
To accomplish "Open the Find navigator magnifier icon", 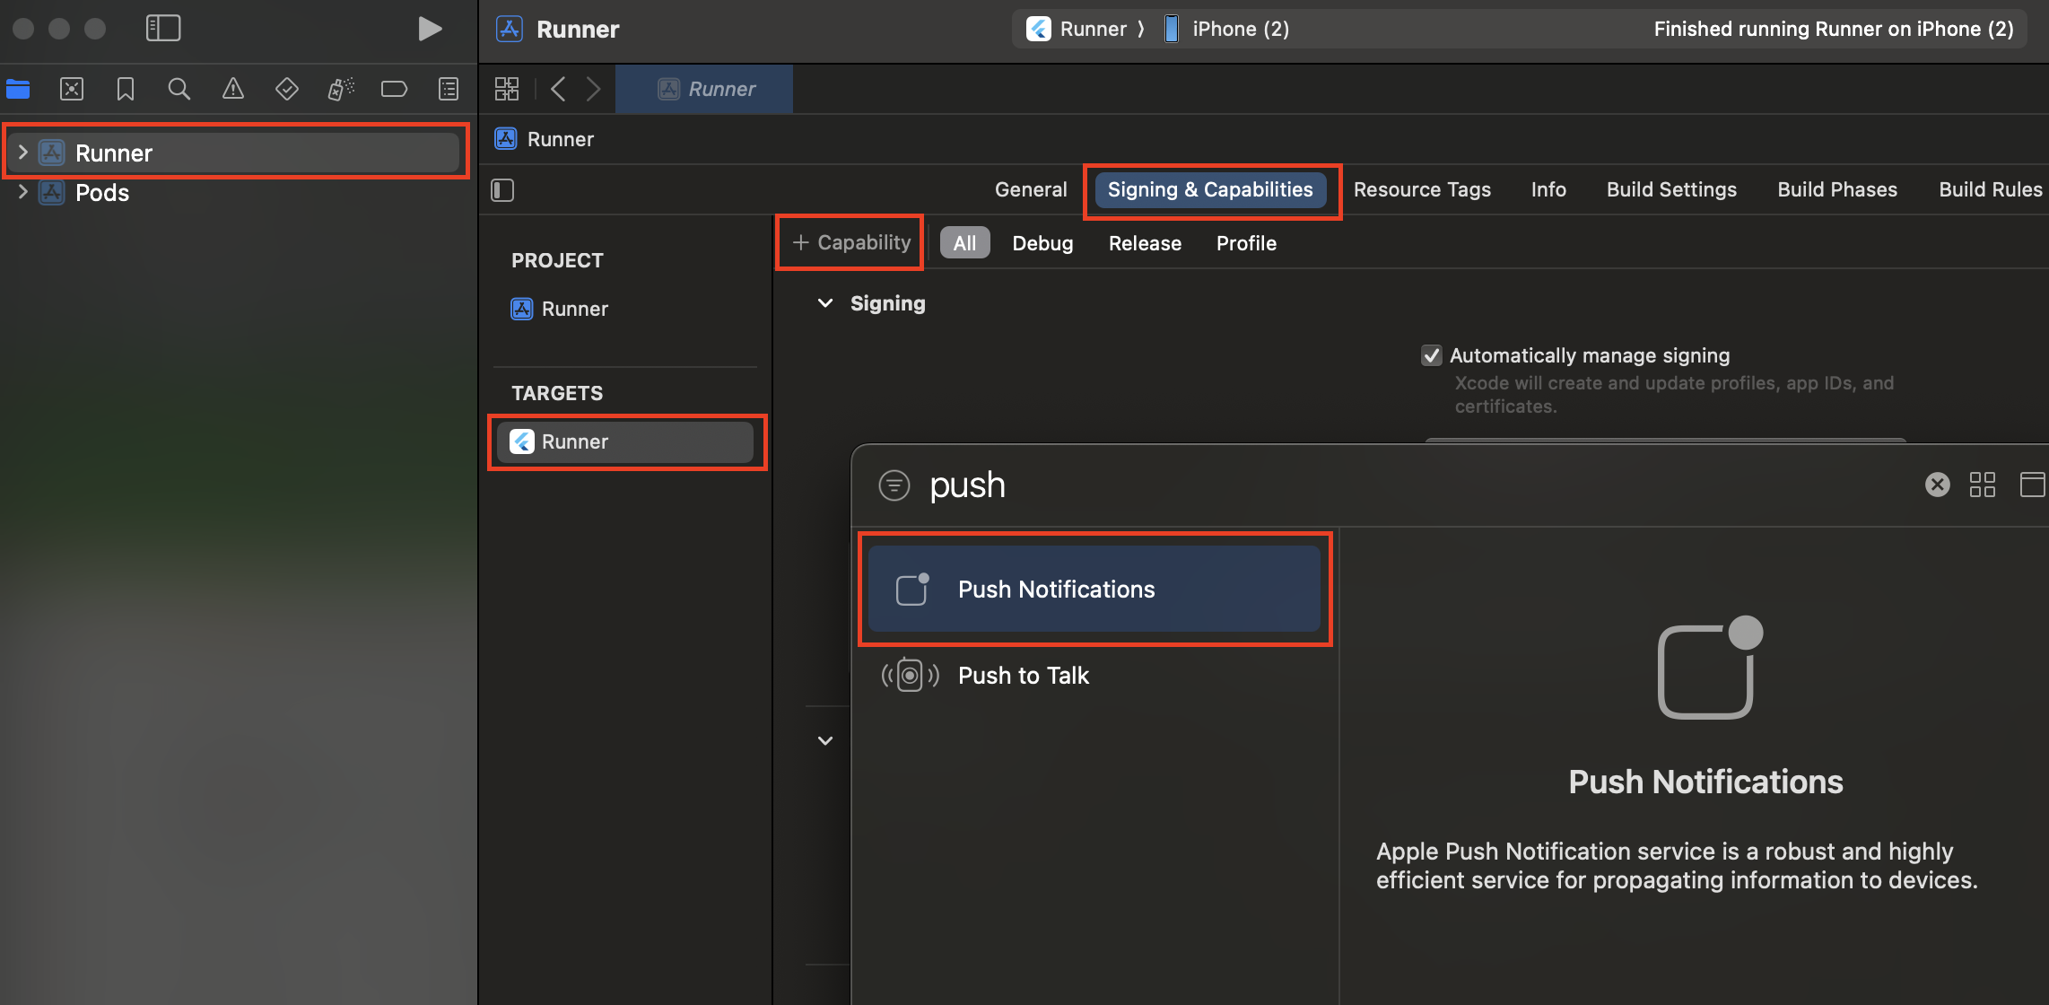I will click(179, 89).
